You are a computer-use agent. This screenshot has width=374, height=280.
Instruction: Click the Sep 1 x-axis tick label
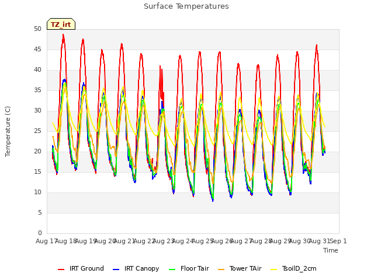click(338, 241)
